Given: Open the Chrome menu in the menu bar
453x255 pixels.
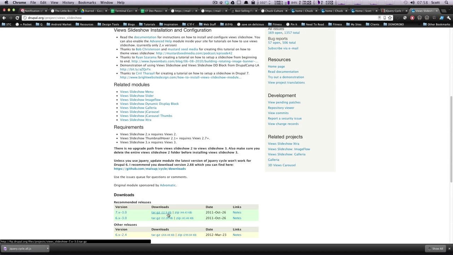Looking at the screenshot, I should pos(19,2).
